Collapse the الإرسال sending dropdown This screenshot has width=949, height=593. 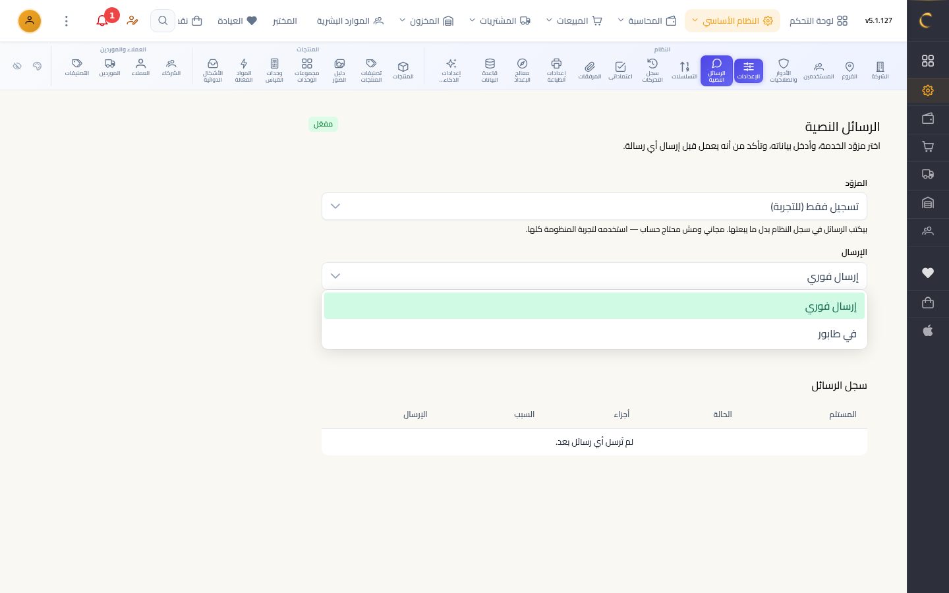pos(594,276)
